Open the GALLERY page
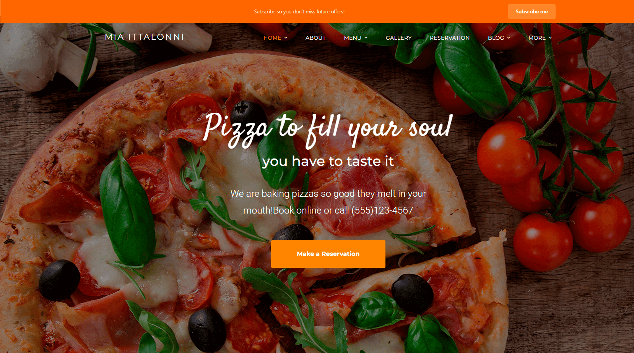 point(398,38)
